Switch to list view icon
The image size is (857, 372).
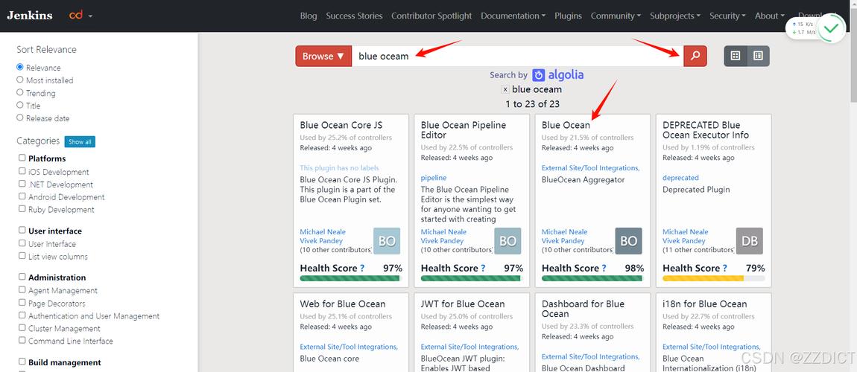pos(758,56)
